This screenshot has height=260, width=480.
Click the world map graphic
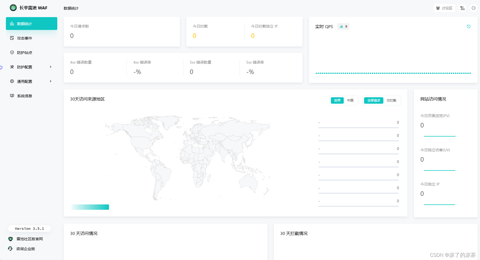(x=187, y=158)
